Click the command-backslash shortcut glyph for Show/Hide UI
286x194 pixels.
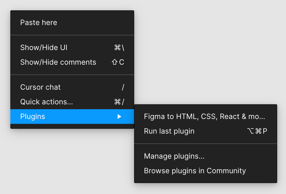pos(119,48)
